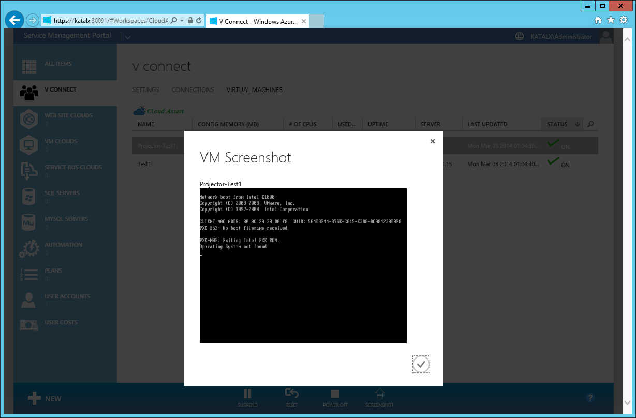Screen dimensions: 636x418
Task: Power off the selected virtual machine
Action: coord(335,398)
